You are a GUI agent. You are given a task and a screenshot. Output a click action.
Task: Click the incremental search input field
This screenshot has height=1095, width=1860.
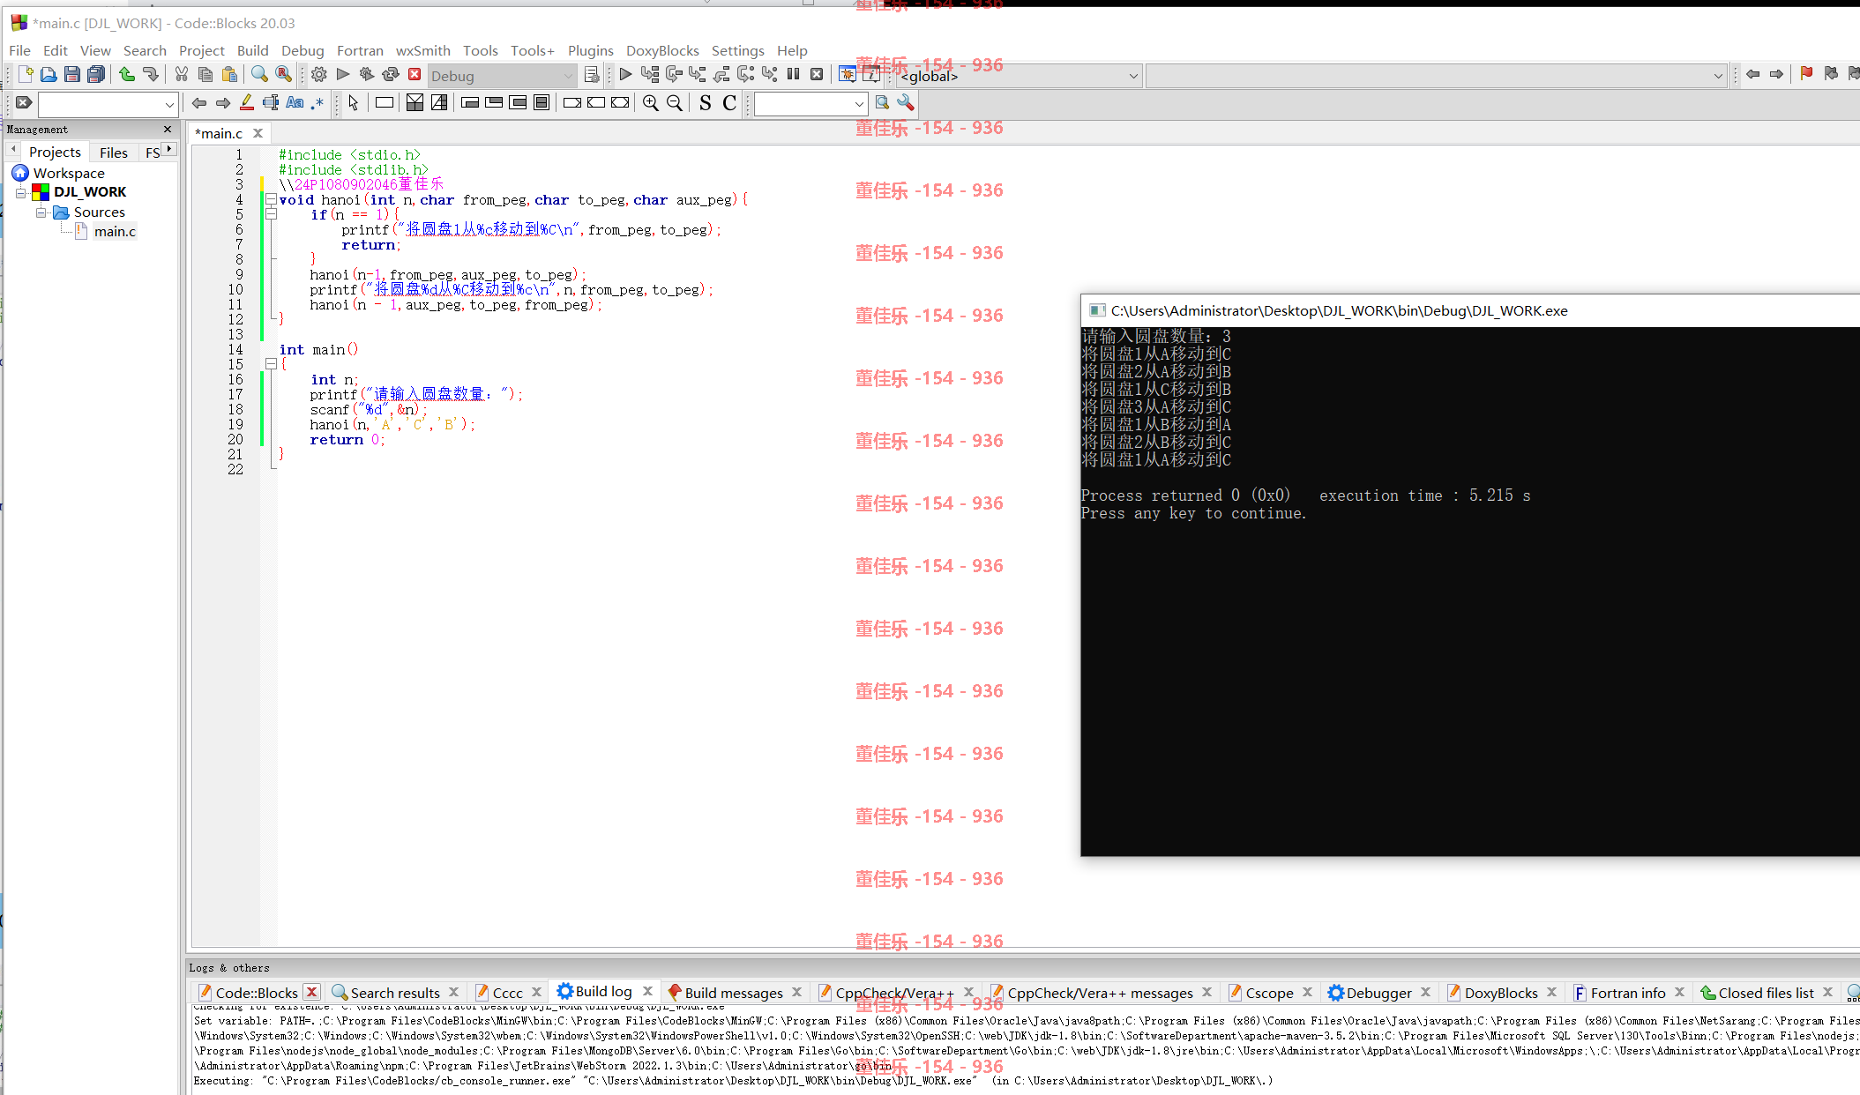tap(100, 104)
